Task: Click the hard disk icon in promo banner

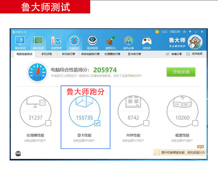Action: pos(156,153)
